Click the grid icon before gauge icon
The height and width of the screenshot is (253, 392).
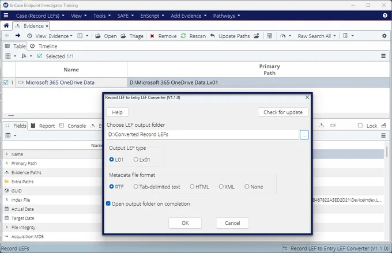(270, 36)
